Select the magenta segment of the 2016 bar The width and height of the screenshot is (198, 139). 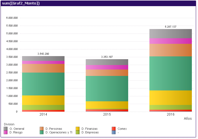[x=171, y=41]
